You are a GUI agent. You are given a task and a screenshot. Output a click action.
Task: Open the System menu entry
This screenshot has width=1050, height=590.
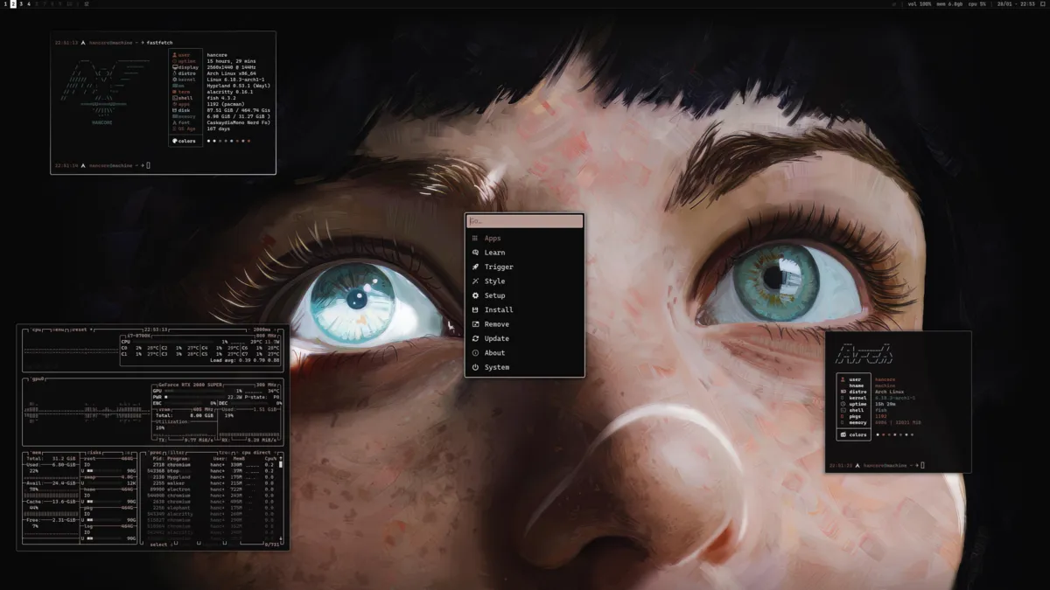[524, 367]
